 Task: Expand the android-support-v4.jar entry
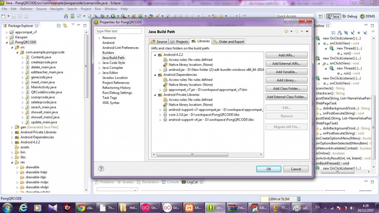[x=160, y=120]
